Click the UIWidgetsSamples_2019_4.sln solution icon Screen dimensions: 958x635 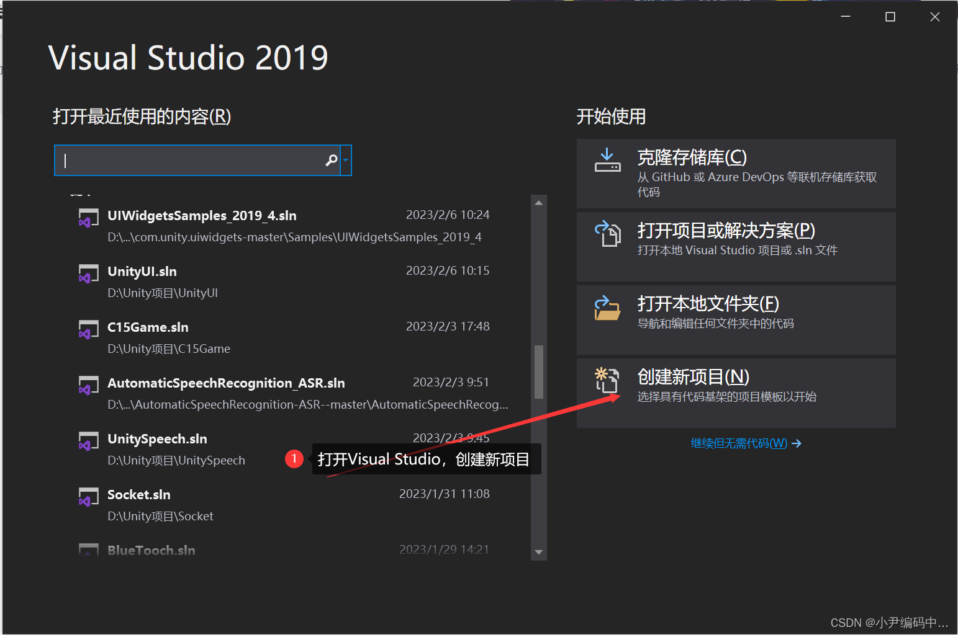click(89, 218)
